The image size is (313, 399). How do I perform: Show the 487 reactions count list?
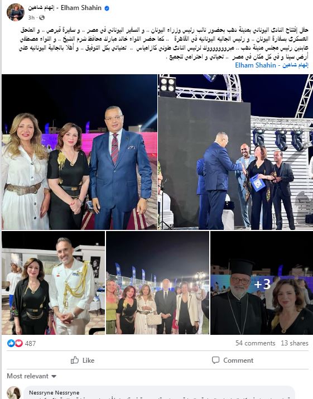pyautogui.click(x=30, y=343)
